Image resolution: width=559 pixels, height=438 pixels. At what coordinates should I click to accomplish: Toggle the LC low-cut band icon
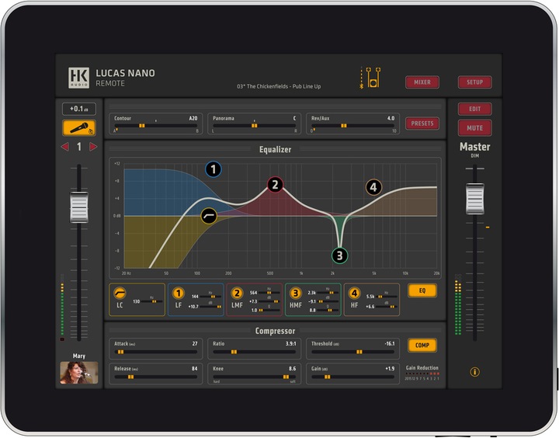click(120, 294)
